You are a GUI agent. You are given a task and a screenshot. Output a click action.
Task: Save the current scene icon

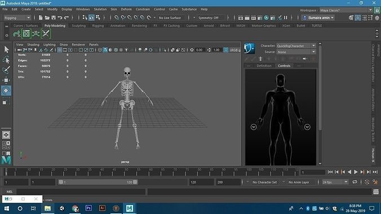pyautogui.click(x=54, y=17)
